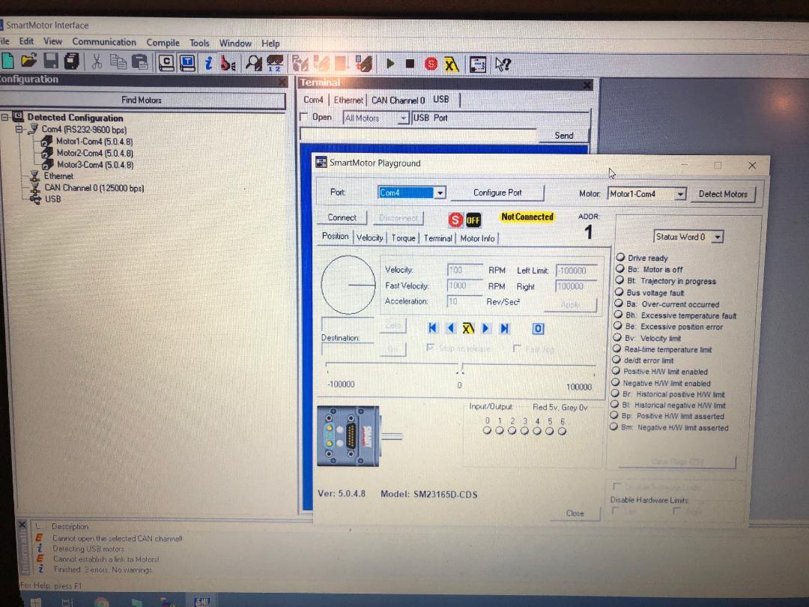Click the yellow X decelerate toolbar icon

click(x=452, y=64)
